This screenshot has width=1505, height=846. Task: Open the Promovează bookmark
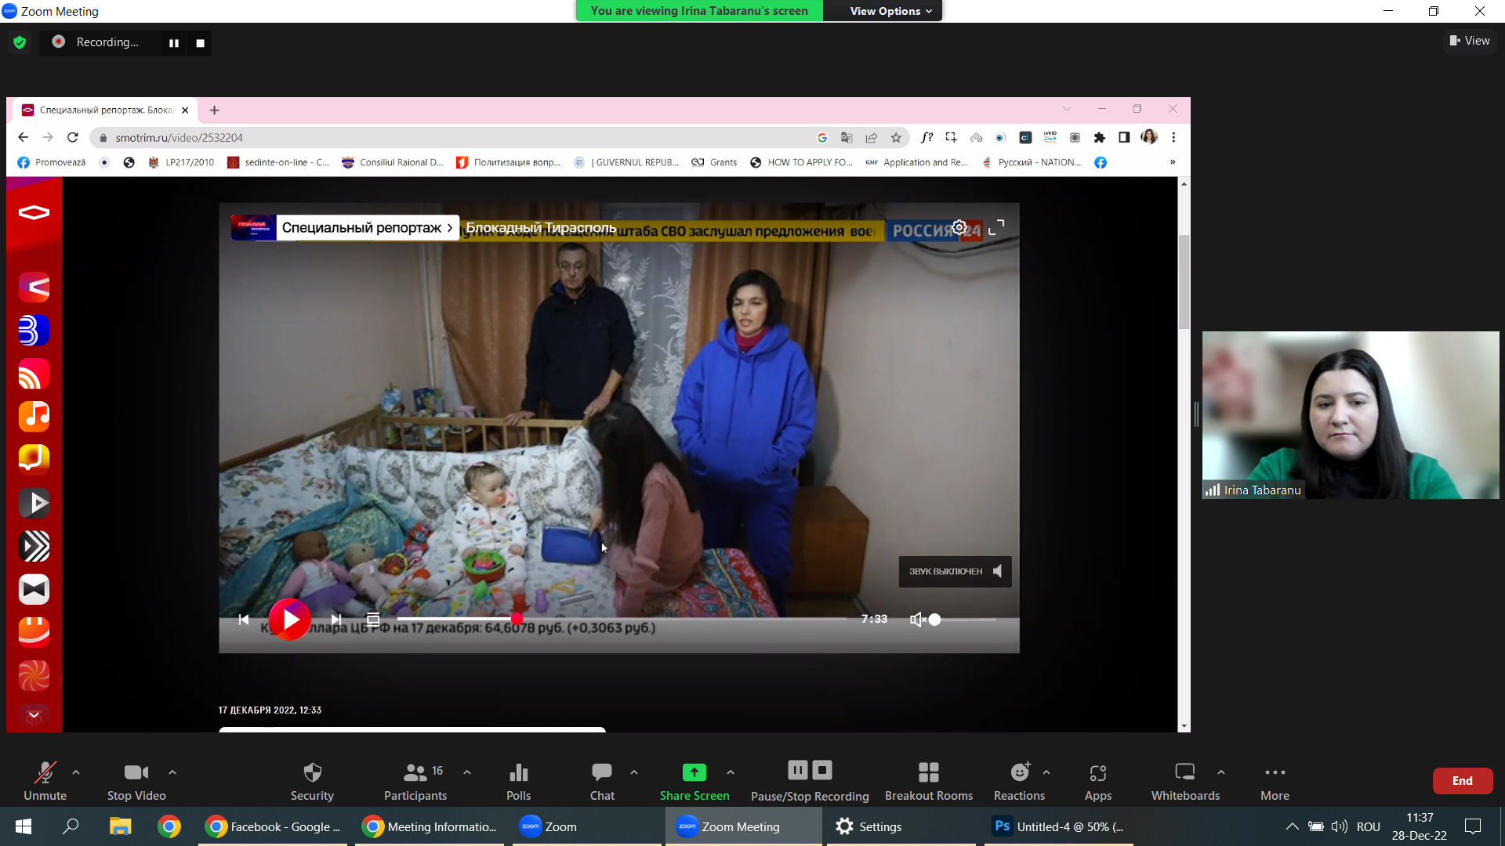pyautogui.click(x=52, y=162)
